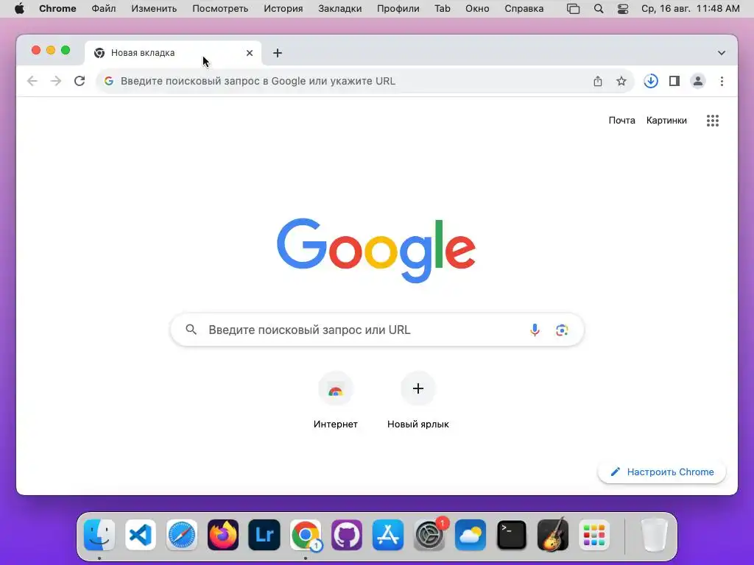Launch Safari from the Dock
The height and width of the screenshot is (565, 754).
pyautogui.click(x=182, y=535)
